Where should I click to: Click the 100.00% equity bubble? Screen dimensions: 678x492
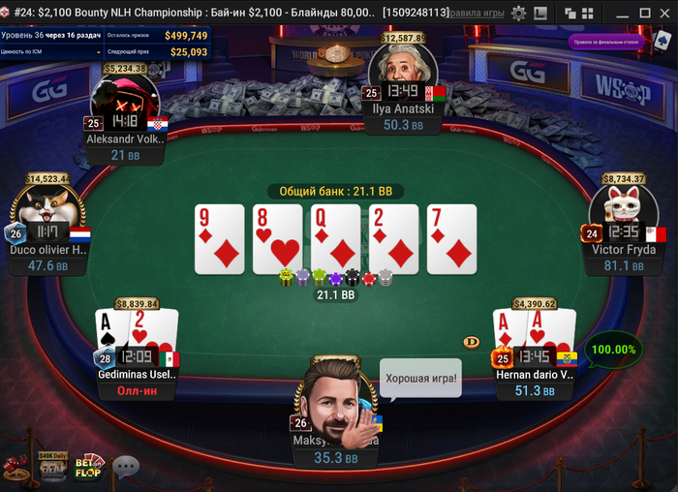tap(613, 350)
